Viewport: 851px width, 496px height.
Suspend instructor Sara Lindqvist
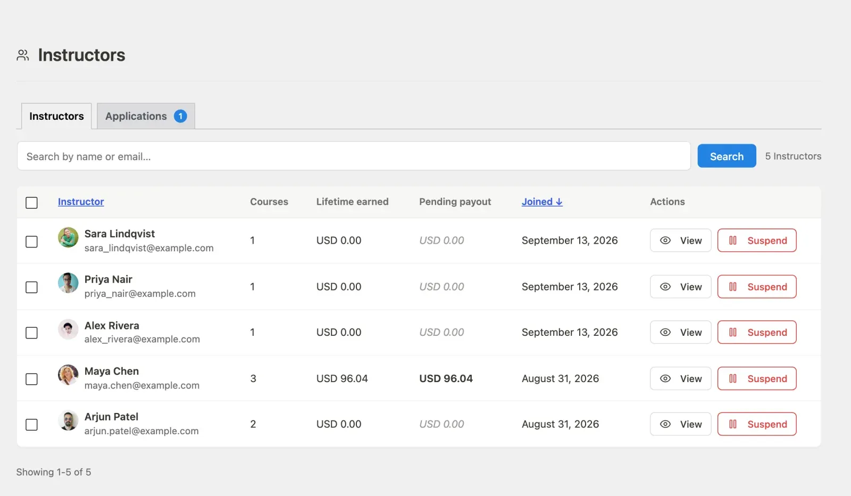coord(757,241)
